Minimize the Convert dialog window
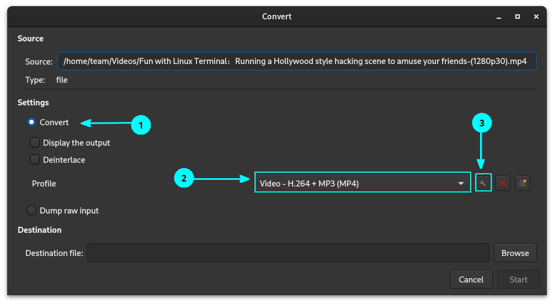Screen dimensions: 554x304 pyautogui.click(x=498, y=17)
